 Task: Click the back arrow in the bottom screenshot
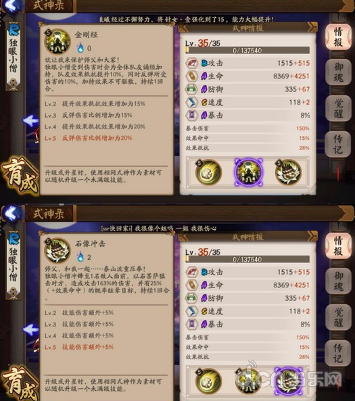coord(11,213)
